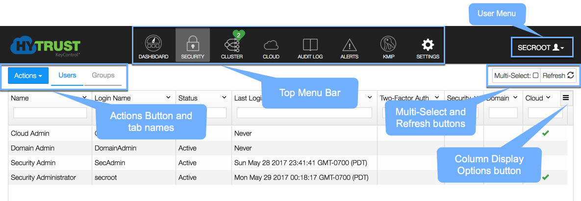Open the SECROOT user menu
This screenshot has width=581, height=201.
pyautogui.click(x=541, y=48)
